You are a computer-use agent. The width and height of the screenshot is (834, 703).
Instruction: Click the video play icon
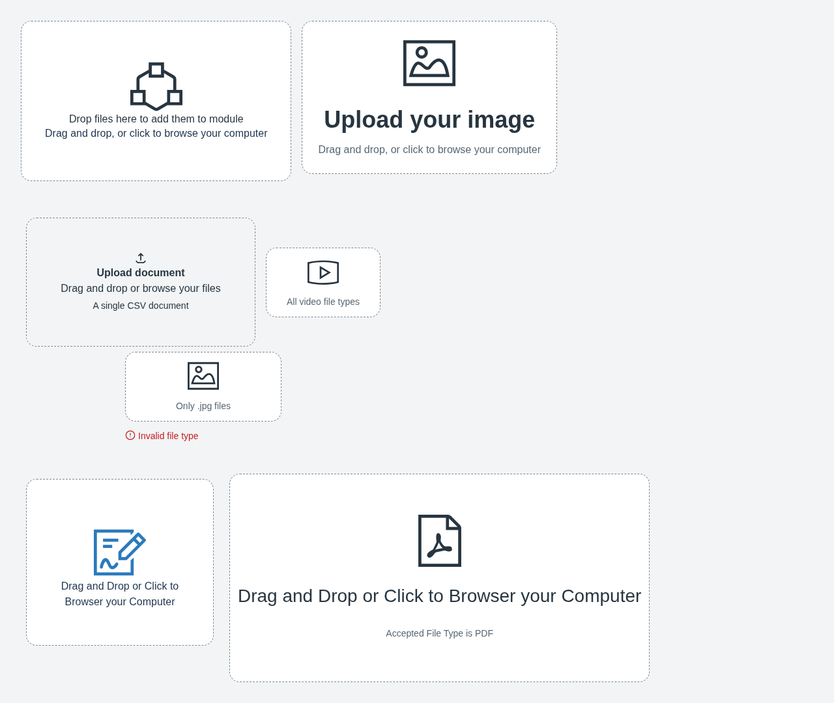click(323, 272)
